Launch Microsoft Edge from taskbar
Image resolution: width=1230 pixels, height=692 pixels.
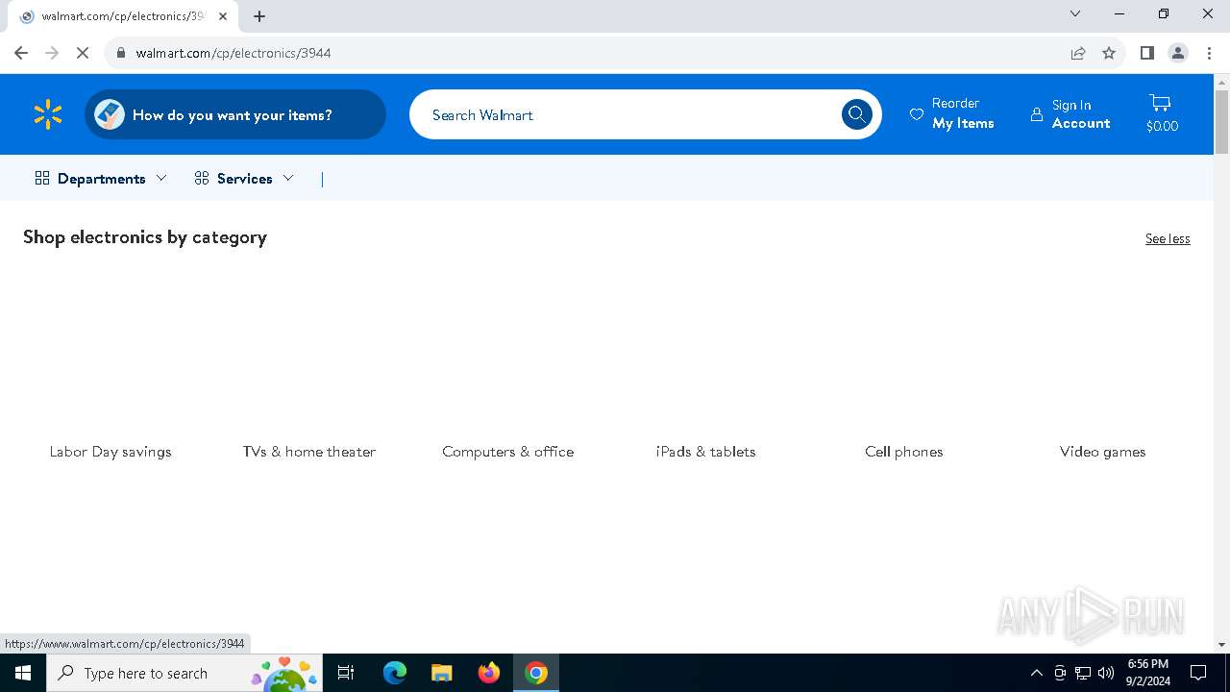pos(395,673)
